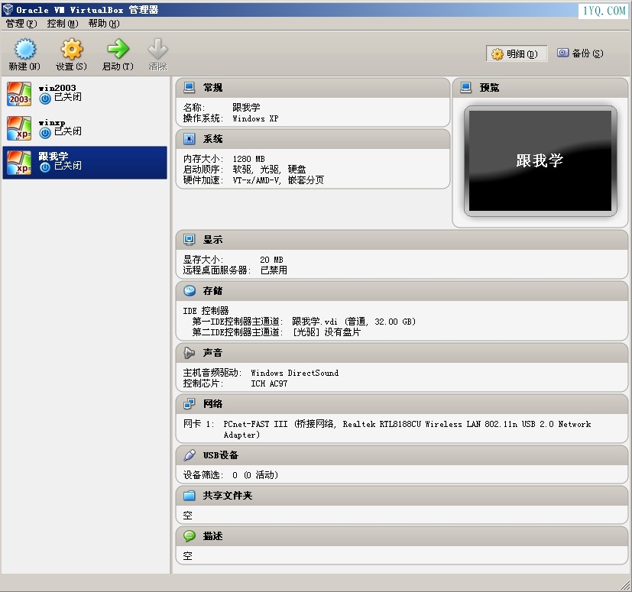Open the 帮助(H) menu

coord(104,24)
